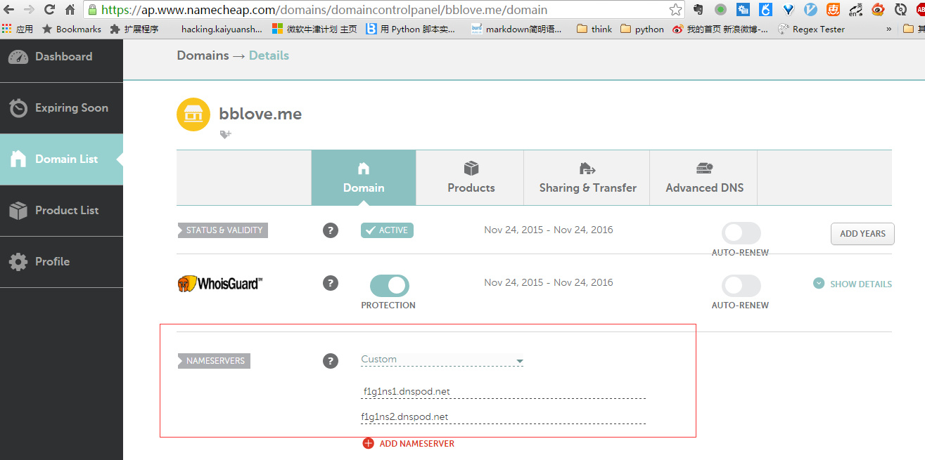The width and height of the screenshot is (925, 460).
Task: Select Domain List in the sidebar
Action: pos(61,159)
